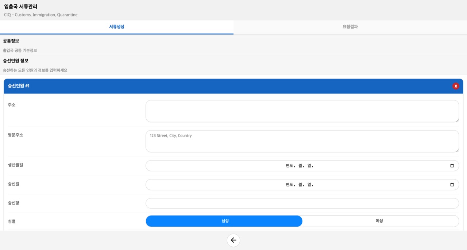
Task: Click the 성별 field label
Action: pos(12,221)
